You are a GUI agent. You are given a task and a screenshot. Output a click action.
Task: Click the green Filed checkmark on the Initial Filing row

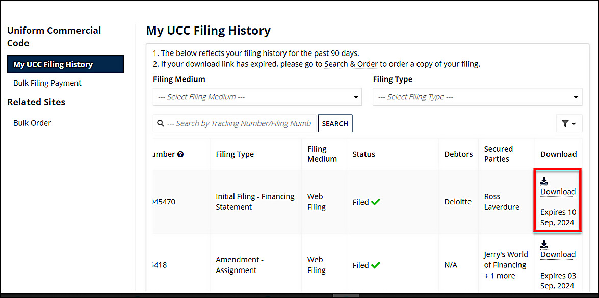376,202
